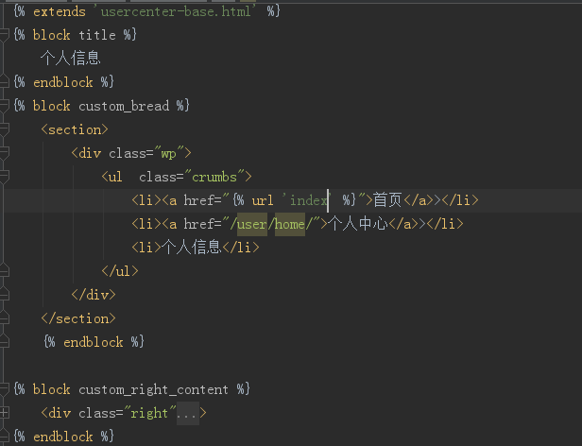Click 'custom_right_content' block name
The image size is (582, 446).
(x=153, y=389)
